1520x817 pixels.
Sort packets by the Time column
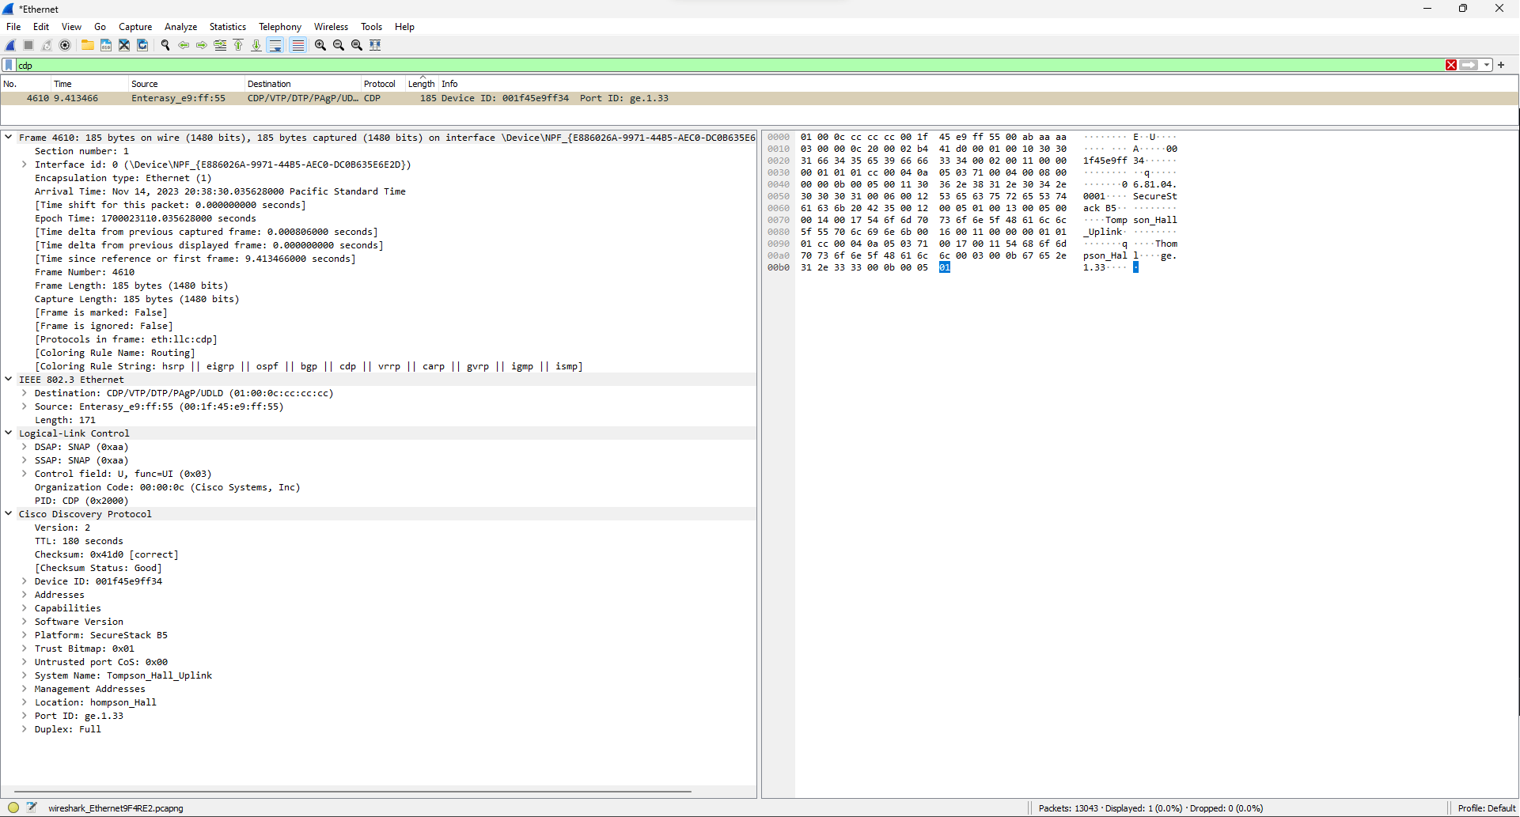89,84
